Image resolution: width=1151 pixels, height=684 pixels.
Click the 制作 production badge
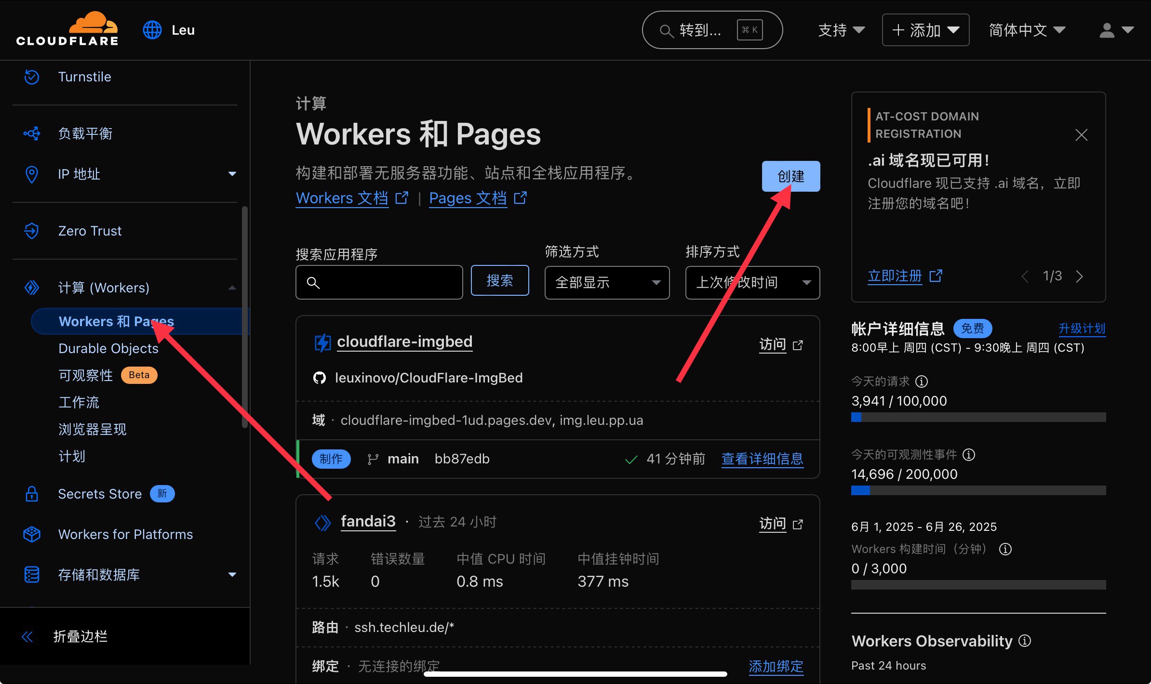click(331, 459)
